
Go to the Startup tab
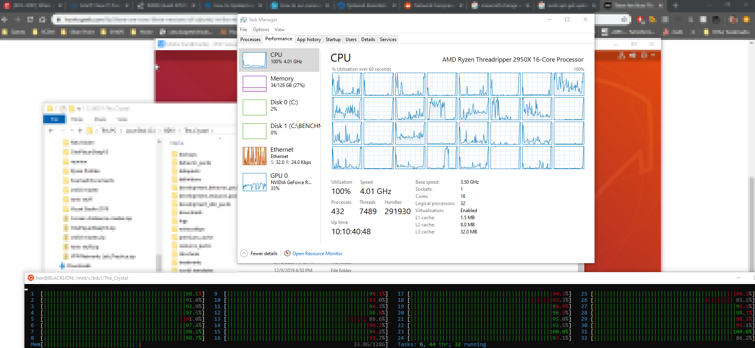point(333,40)
